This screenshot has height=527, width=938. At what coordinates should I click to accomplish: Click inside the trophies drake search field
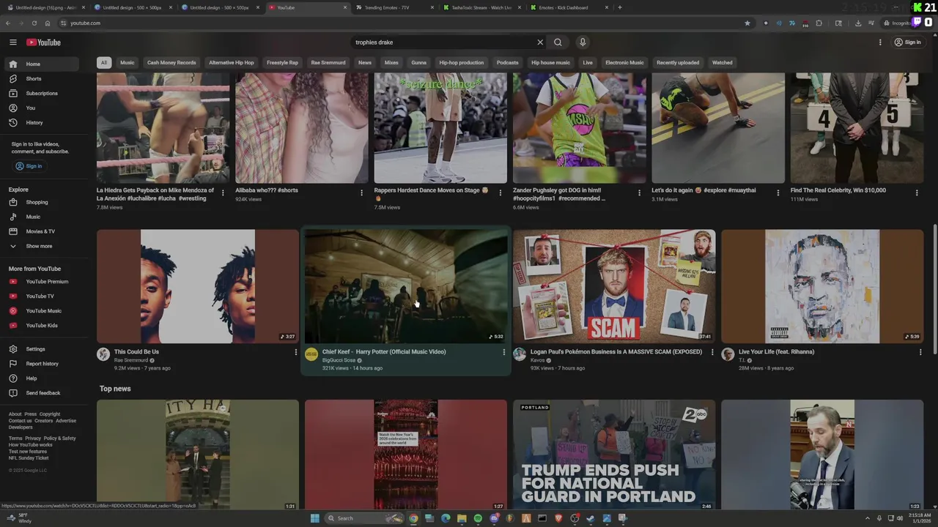(x=442, y=42)
